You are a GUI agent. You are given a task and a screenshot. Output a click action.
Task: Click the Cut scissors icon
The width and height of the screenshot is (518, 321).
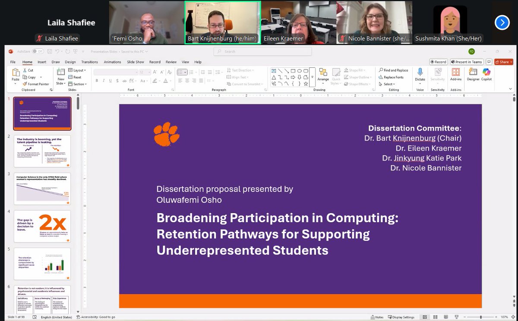pos(25,70)
